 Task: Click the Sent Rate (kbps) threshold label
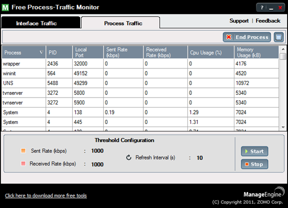(x=49, y=151)
